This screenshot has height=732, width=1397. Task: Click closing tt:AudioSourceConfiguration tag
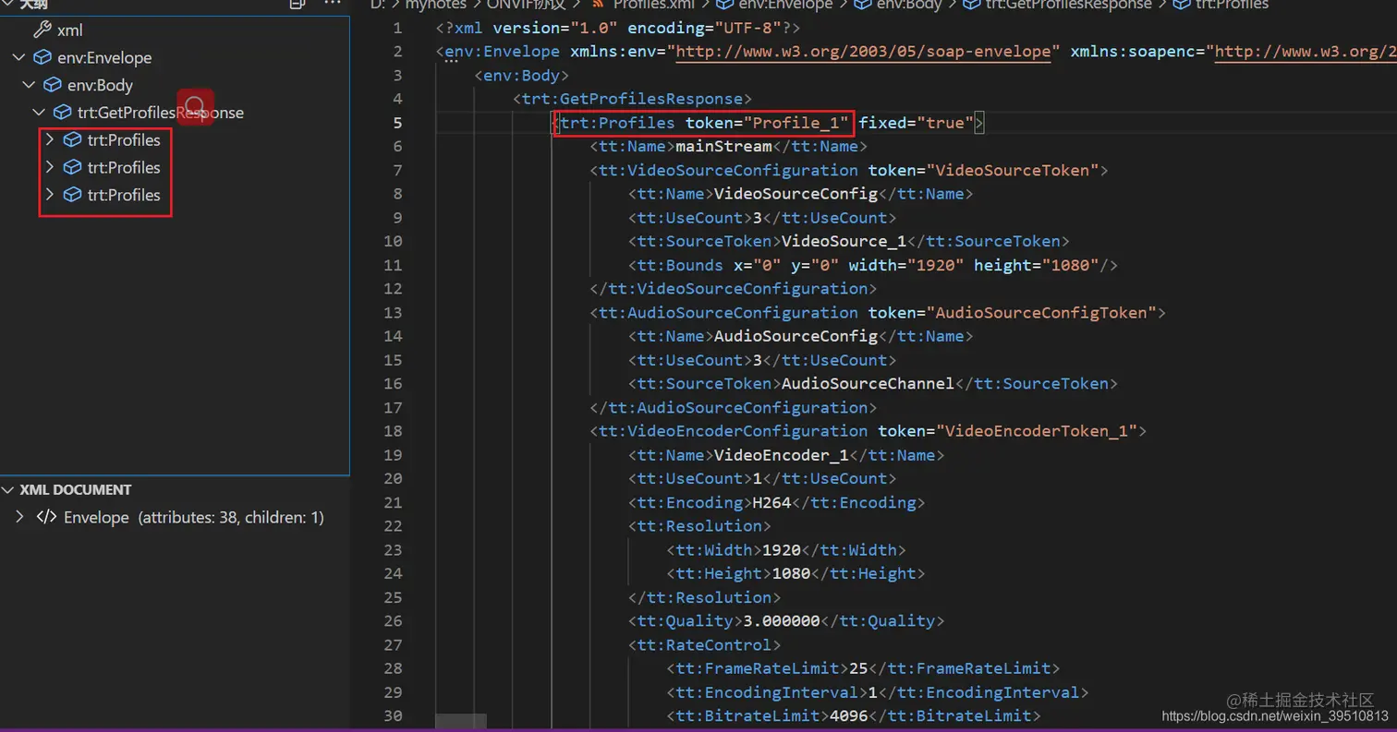(x=734, y=407)
